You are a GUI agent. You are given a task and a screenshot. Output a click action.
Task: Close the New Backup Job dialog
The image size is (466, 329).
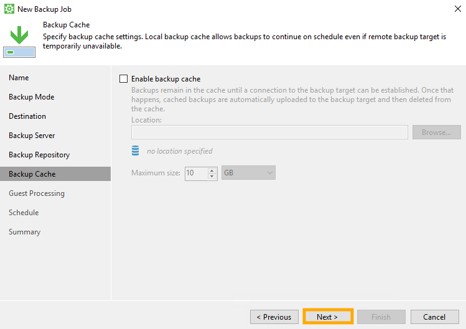point(458,9)
